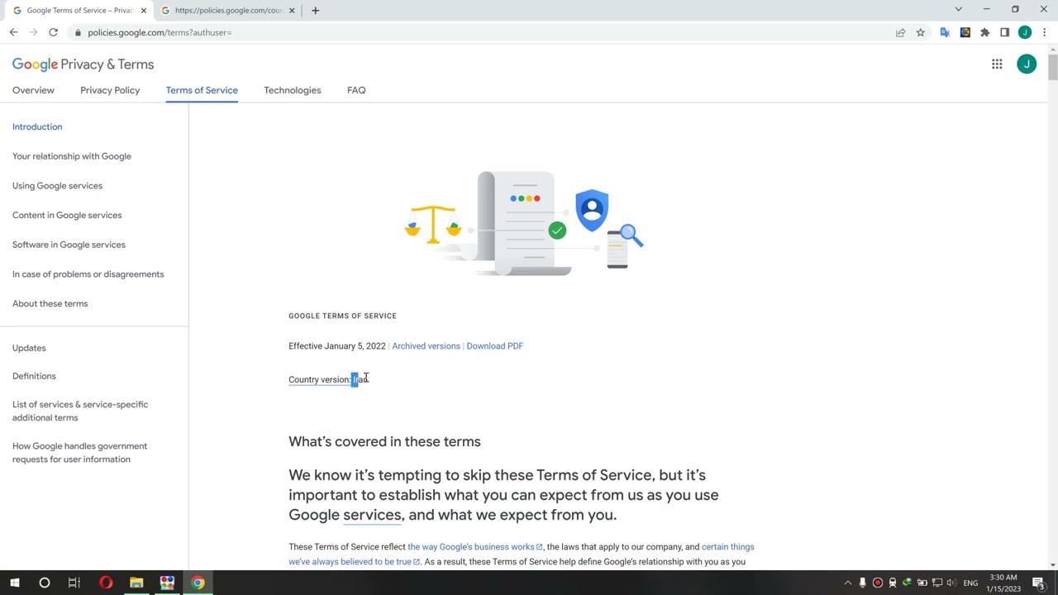Open the Archived versions link

click(426, 346)
